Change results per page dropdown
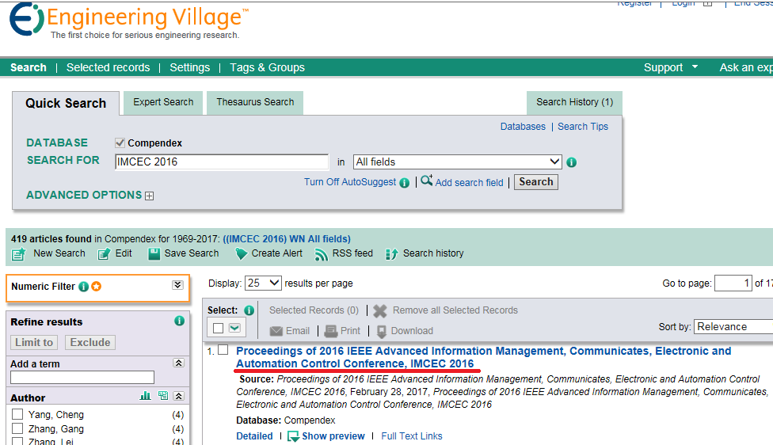 (263, 283)
